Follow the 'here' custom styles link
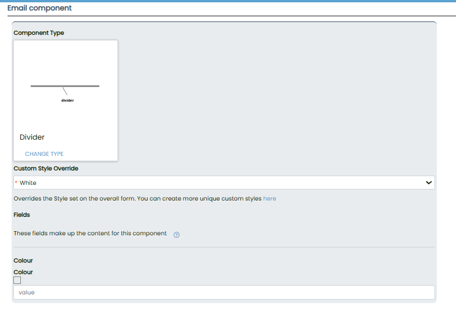The height and width of the screenshot is (317, 456). tap(270, 198)
